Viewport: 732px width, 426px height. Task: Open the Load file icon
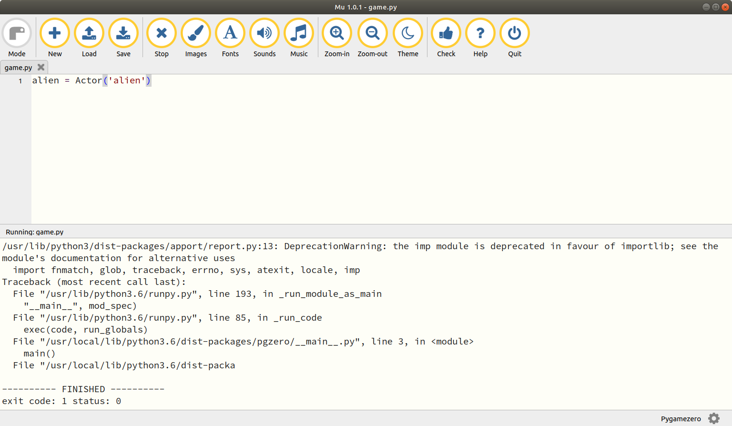coord(89,33)
